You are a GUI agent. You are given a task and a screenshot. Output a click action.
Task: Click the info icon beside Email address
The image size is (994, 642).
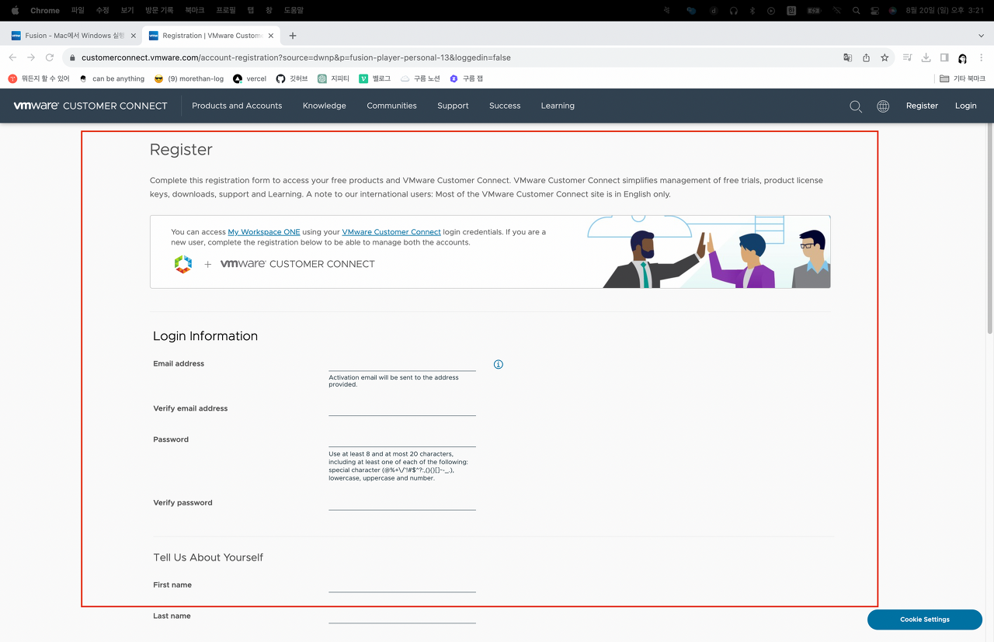[499, 364]
